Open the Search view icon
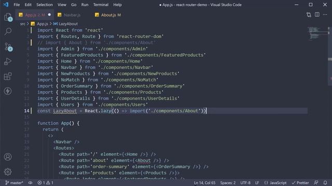Viewport: 332px width, 186px height. [x=8, y=32]
